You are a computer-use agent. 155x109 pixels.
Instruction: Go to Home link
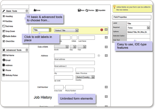pyautogui.click(x=37, y=10)
